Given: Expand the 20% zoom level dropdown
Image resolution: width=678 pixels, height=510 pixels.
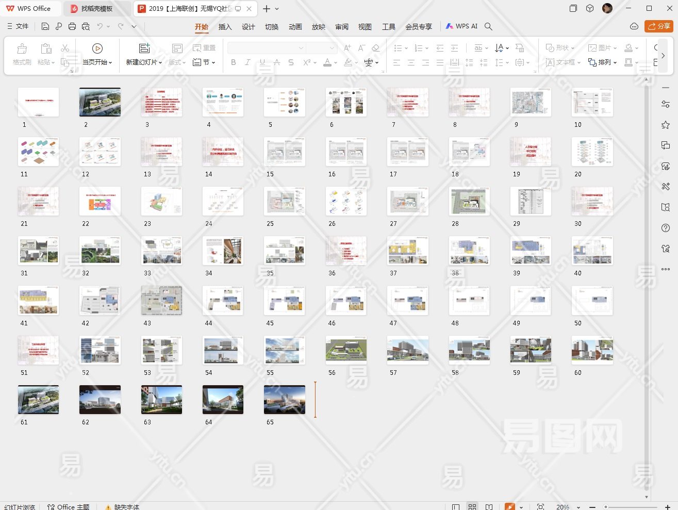Looking at the screenshot, I should point(578,507).
